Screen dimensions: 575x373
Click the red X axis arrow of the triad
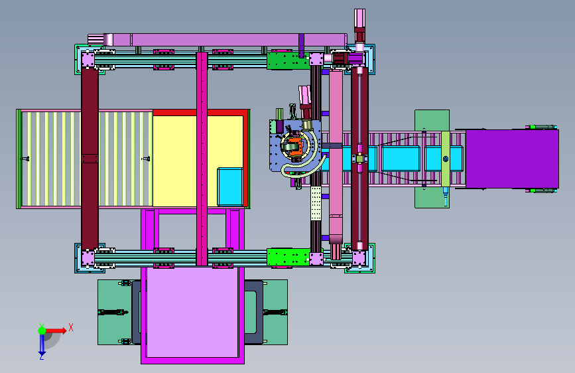(x=56, y=331)
